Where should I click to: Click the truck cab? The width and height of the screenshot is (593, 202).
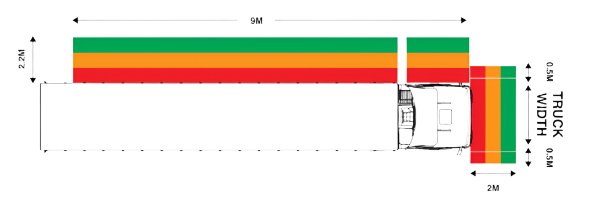point(435,116)
